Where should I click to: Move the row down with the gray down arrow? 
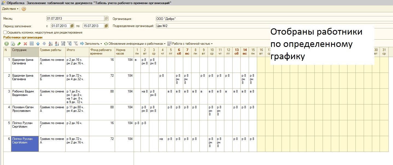[x=44, y=44]
